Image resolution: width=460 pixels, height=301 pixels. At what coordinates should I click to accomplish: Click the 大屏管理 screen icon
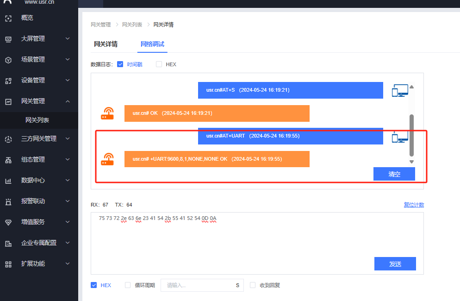point(8,39)
